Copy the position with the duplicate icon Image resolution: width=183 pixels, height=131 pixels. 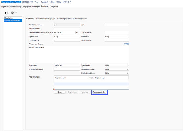pyautogui.click(x=13, y=13)
